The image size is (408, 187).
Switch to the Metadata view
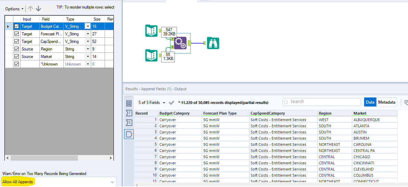pos(387,102)
